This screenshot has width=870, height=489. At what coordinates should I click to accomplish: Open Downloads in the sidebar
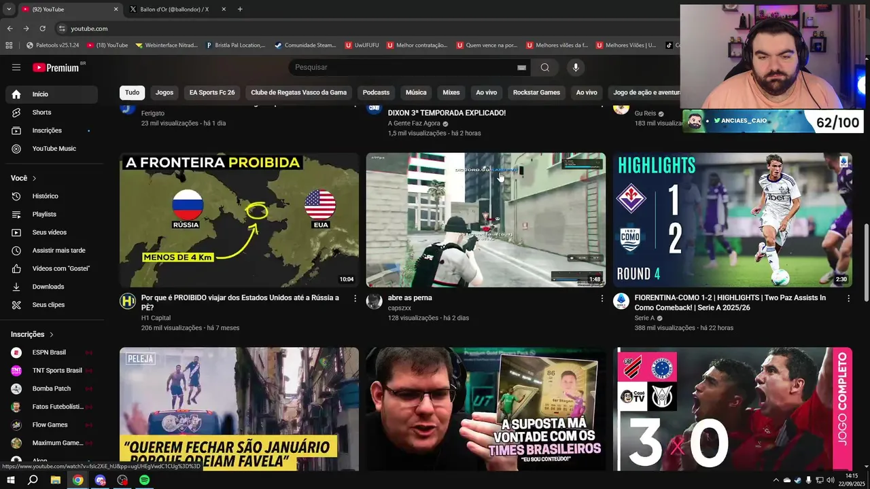click(52, 287)
